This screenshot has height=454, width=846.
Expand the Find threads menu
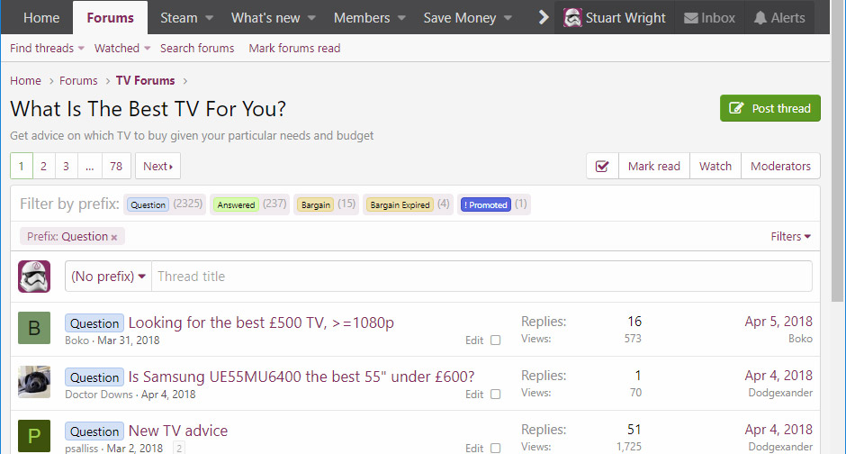coord(47,48)
